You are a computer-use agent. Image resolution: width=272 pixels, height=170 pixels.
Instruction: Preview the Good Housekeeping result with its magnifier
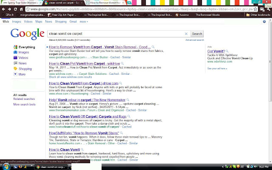153,47
